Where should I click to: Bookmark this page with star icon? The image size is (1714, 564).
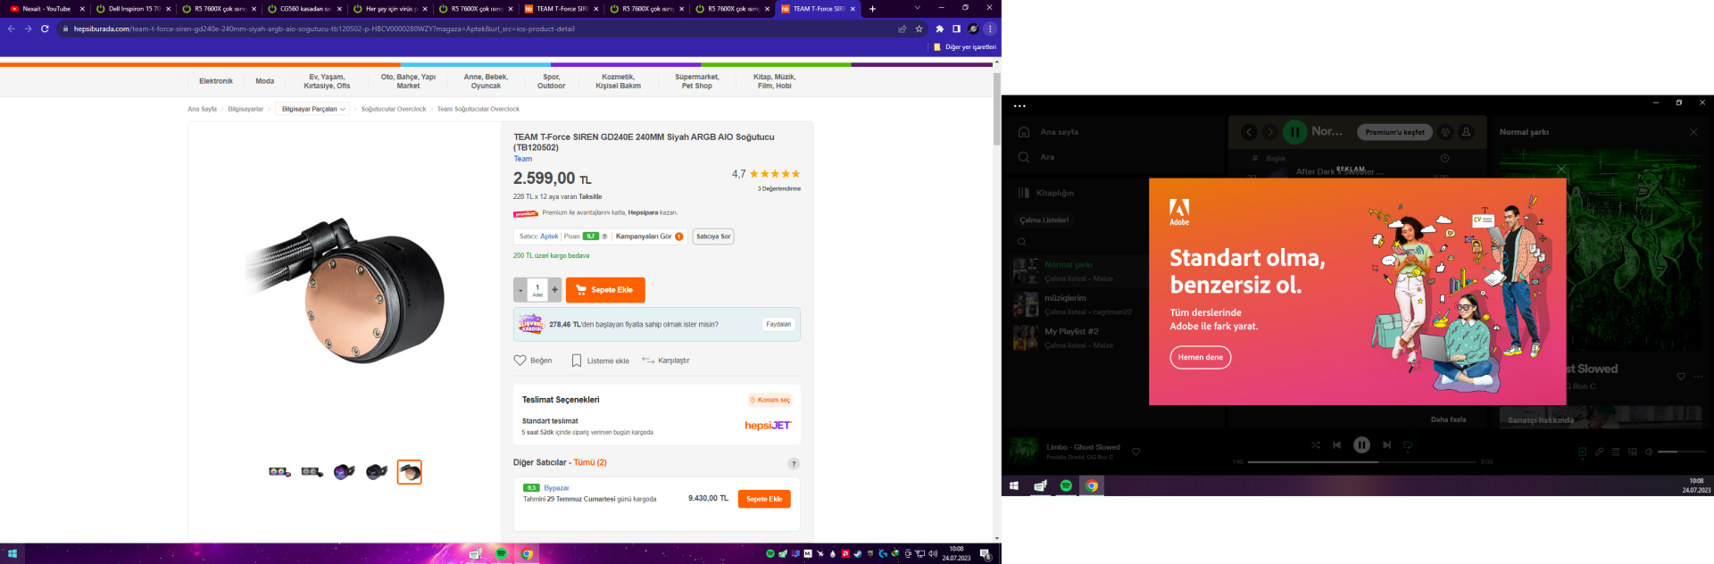click(x=919, y=29)
